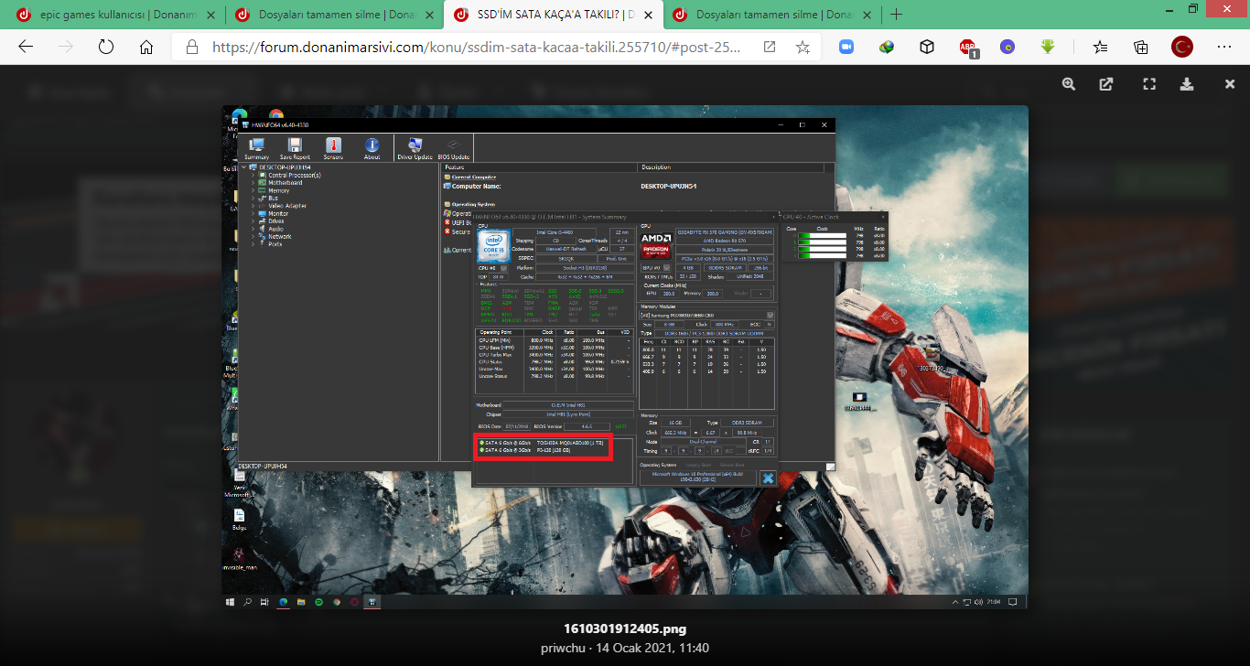Close the 'epic games kullanıcısı' tab

(209, 15)
